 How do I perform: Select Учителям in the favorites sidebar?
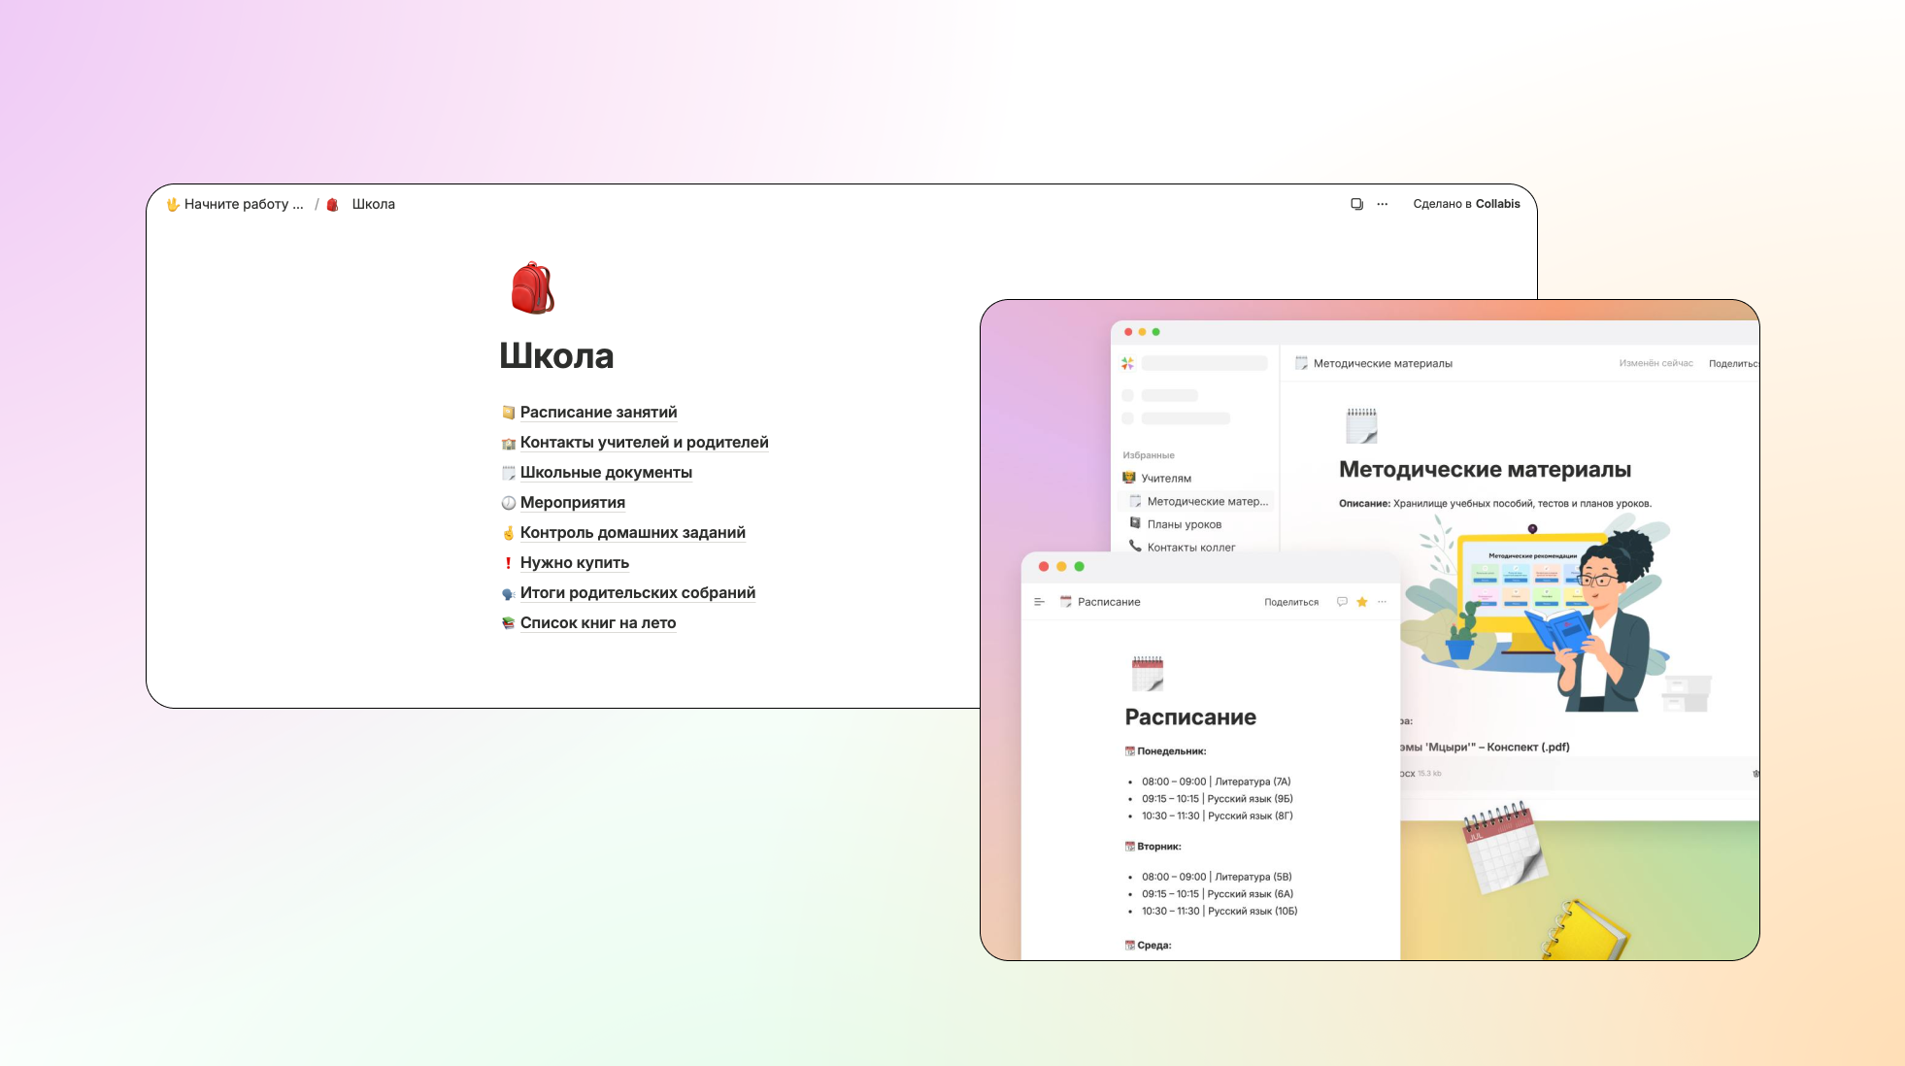coord(1165,479)
